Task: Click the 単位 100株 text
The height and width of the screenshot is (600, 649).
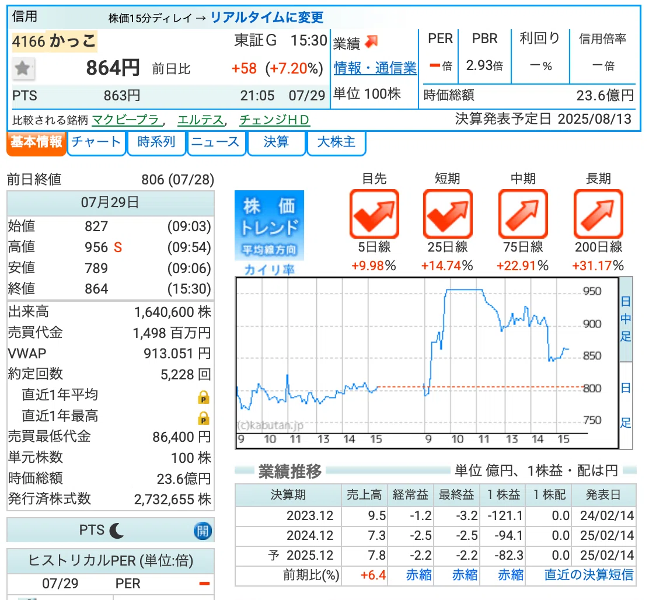Action: pos(367,94)
